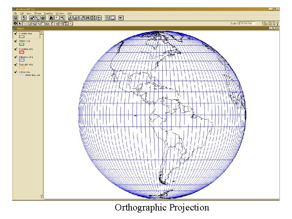
Task: Open the Theme menu
Action: click(x=38, y=13)
